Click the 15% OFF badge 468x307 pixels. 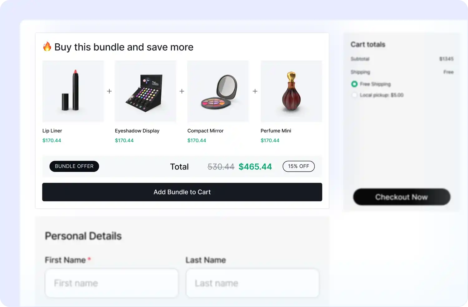click(298, 166)
